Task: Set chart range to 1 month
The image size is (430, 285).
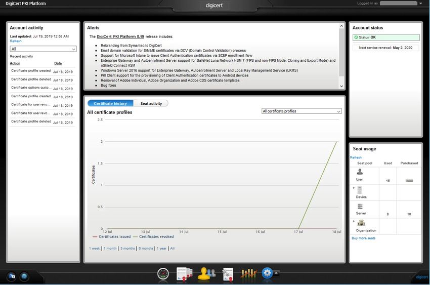Action: [x=110, y=248]
